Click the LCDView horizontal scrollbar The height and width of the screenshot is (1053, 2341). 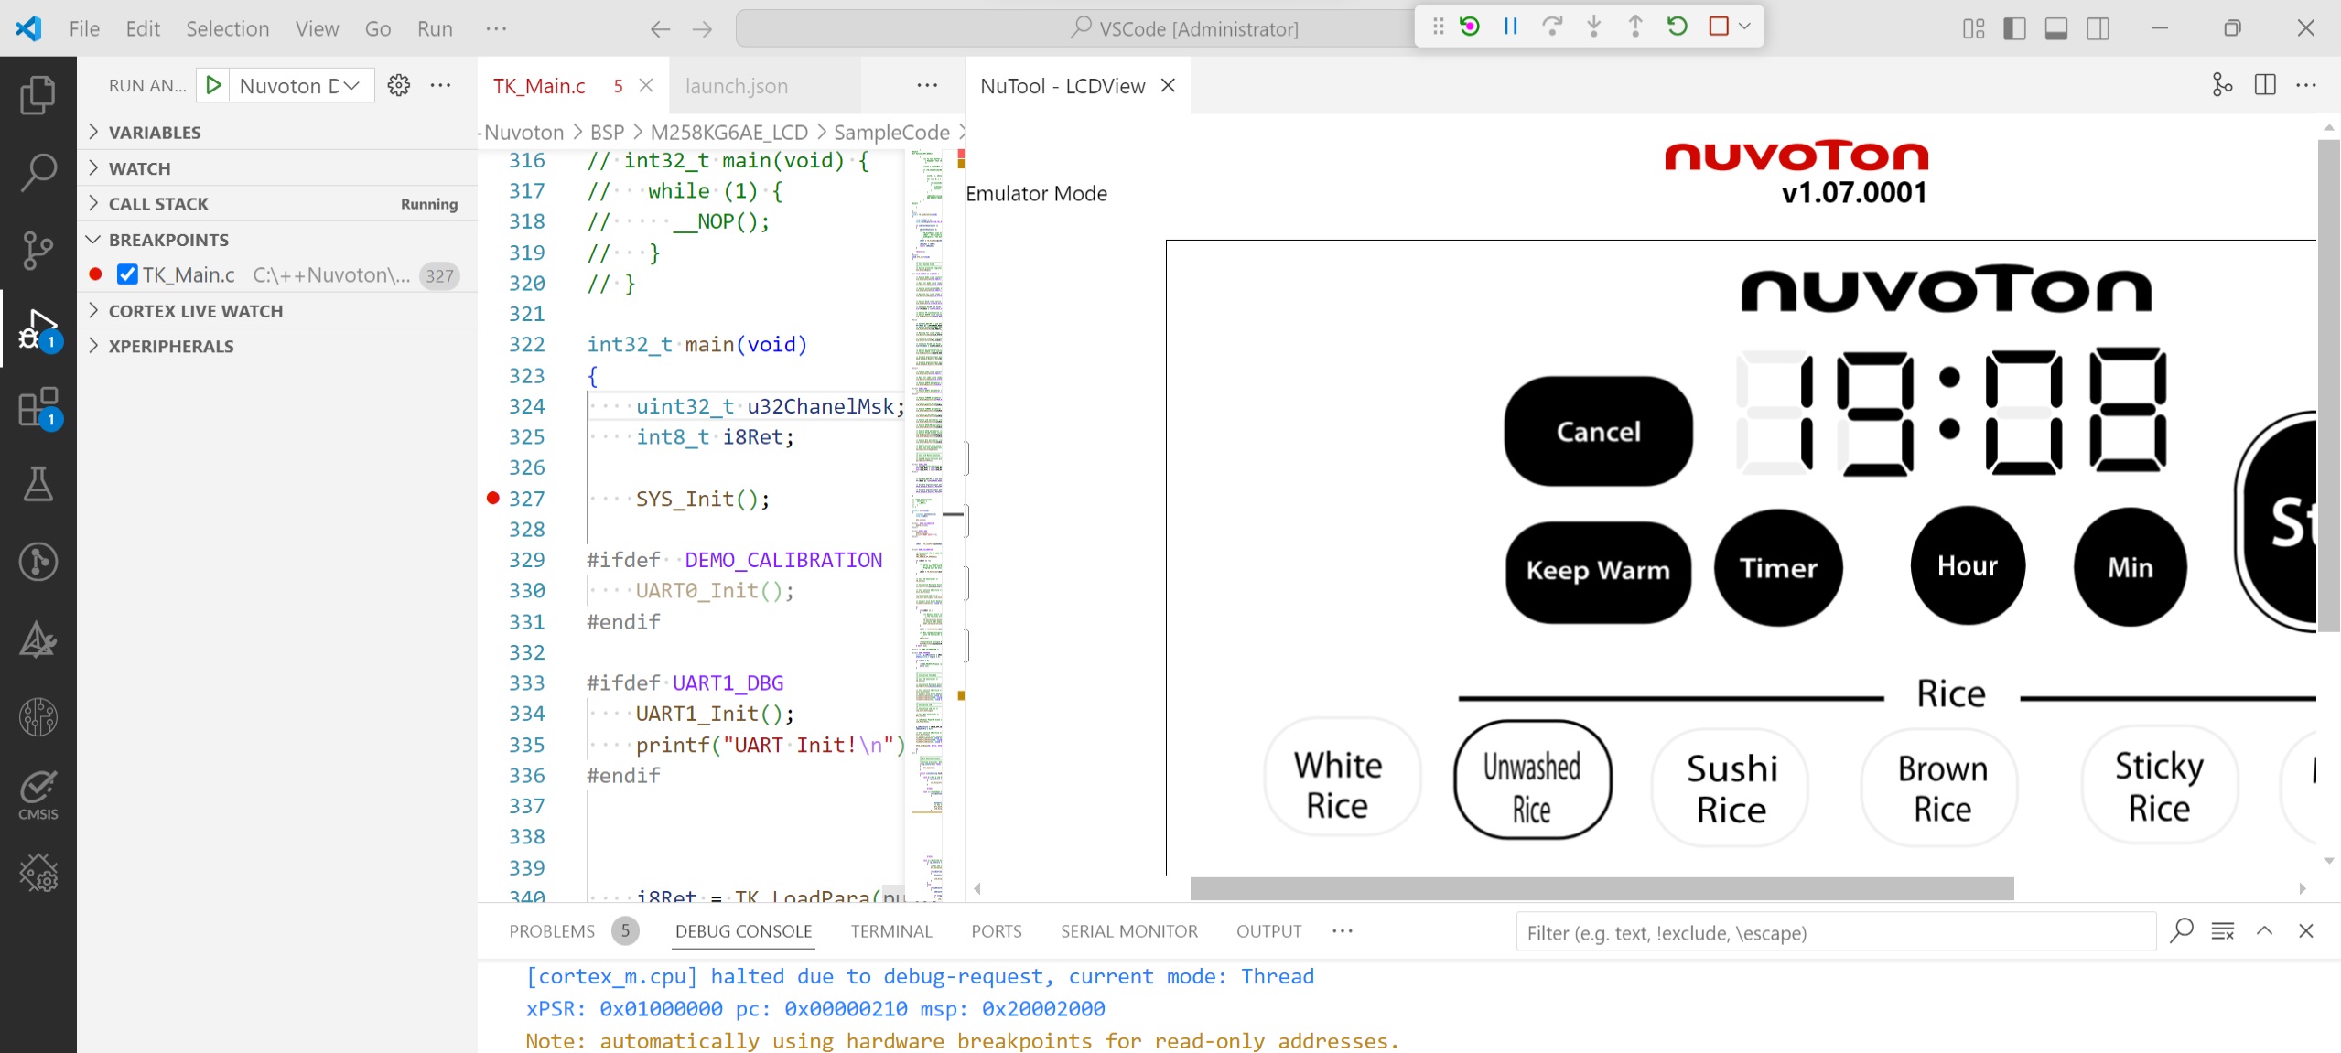[x=1602, y=888]
